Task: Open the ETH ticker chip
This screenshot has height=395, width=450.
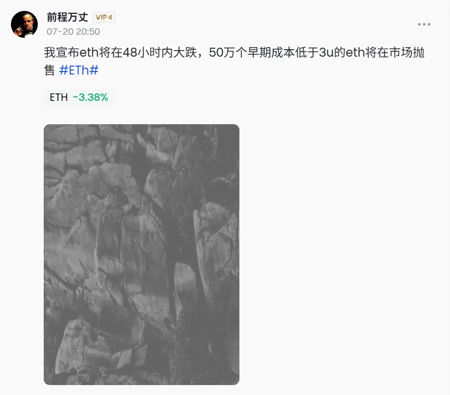Action: (79, 97)
